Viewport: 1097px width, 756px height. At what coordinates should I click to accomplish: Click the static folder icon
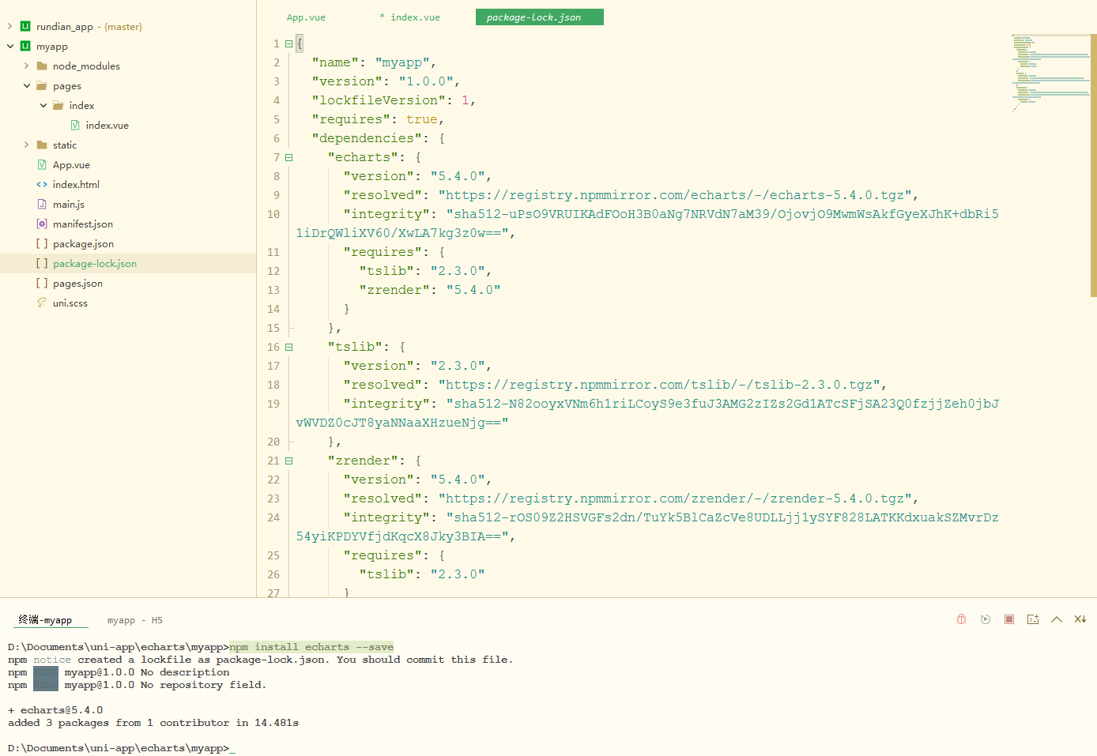[x=42, y=145]
